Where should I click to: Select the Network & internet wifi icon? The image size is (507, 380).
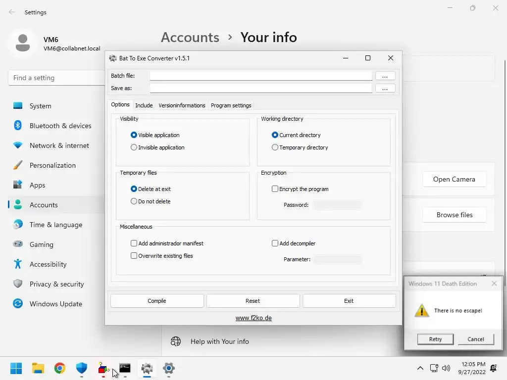pos(18,145)
